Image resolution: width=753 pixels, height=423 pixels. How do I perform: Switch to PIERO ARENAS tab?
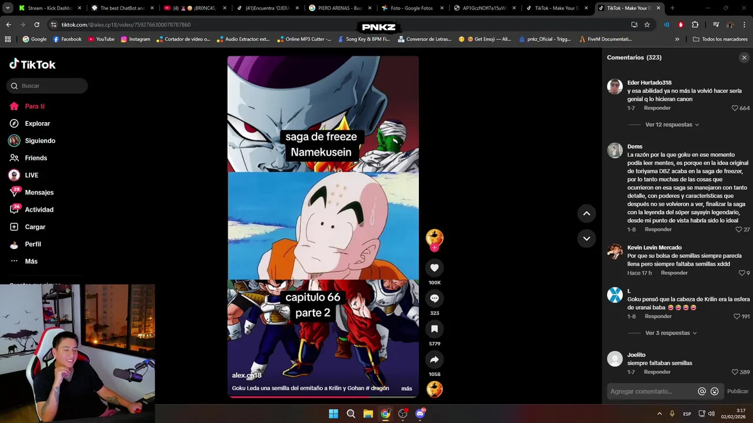[x=340, y=8]
